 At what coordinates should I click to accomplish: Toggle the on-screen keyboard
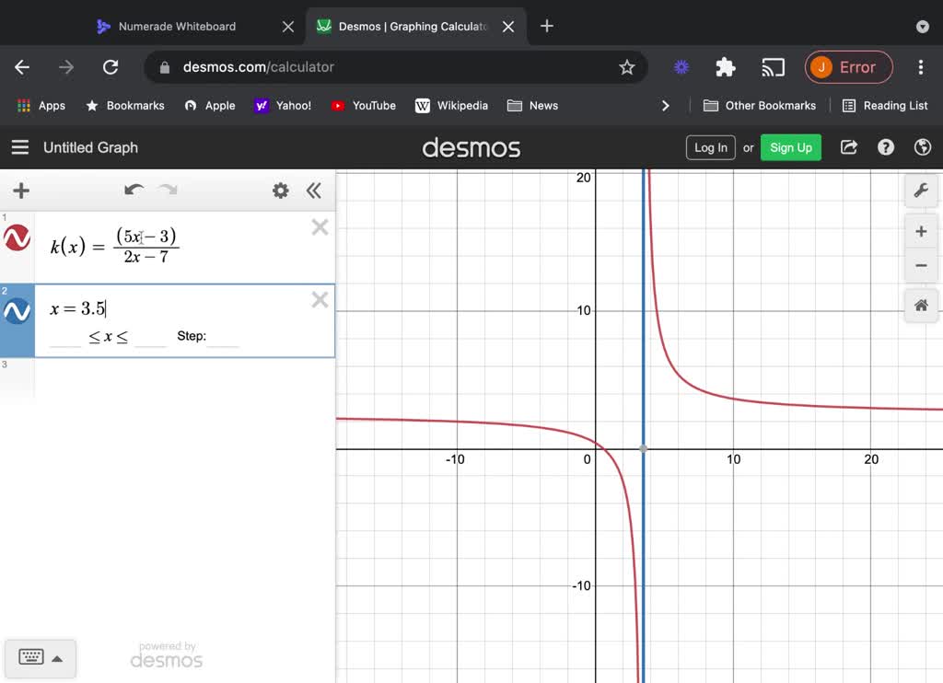pos(40,658)
